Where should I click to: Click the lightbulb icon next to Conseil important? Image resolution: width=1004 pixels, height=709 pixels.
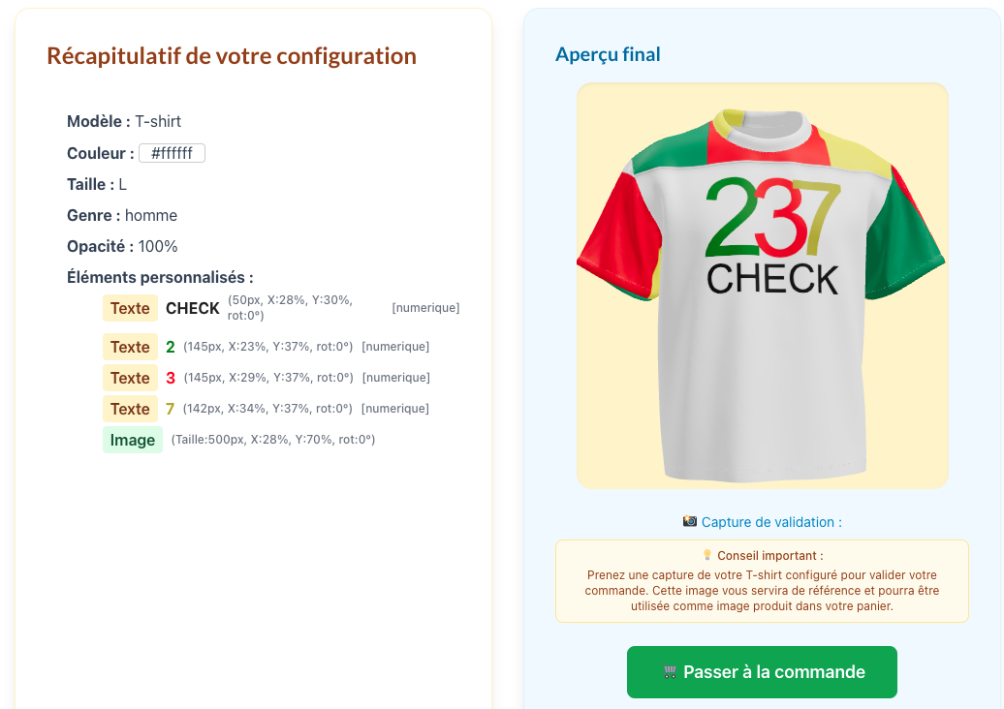(x=707, y=556)
